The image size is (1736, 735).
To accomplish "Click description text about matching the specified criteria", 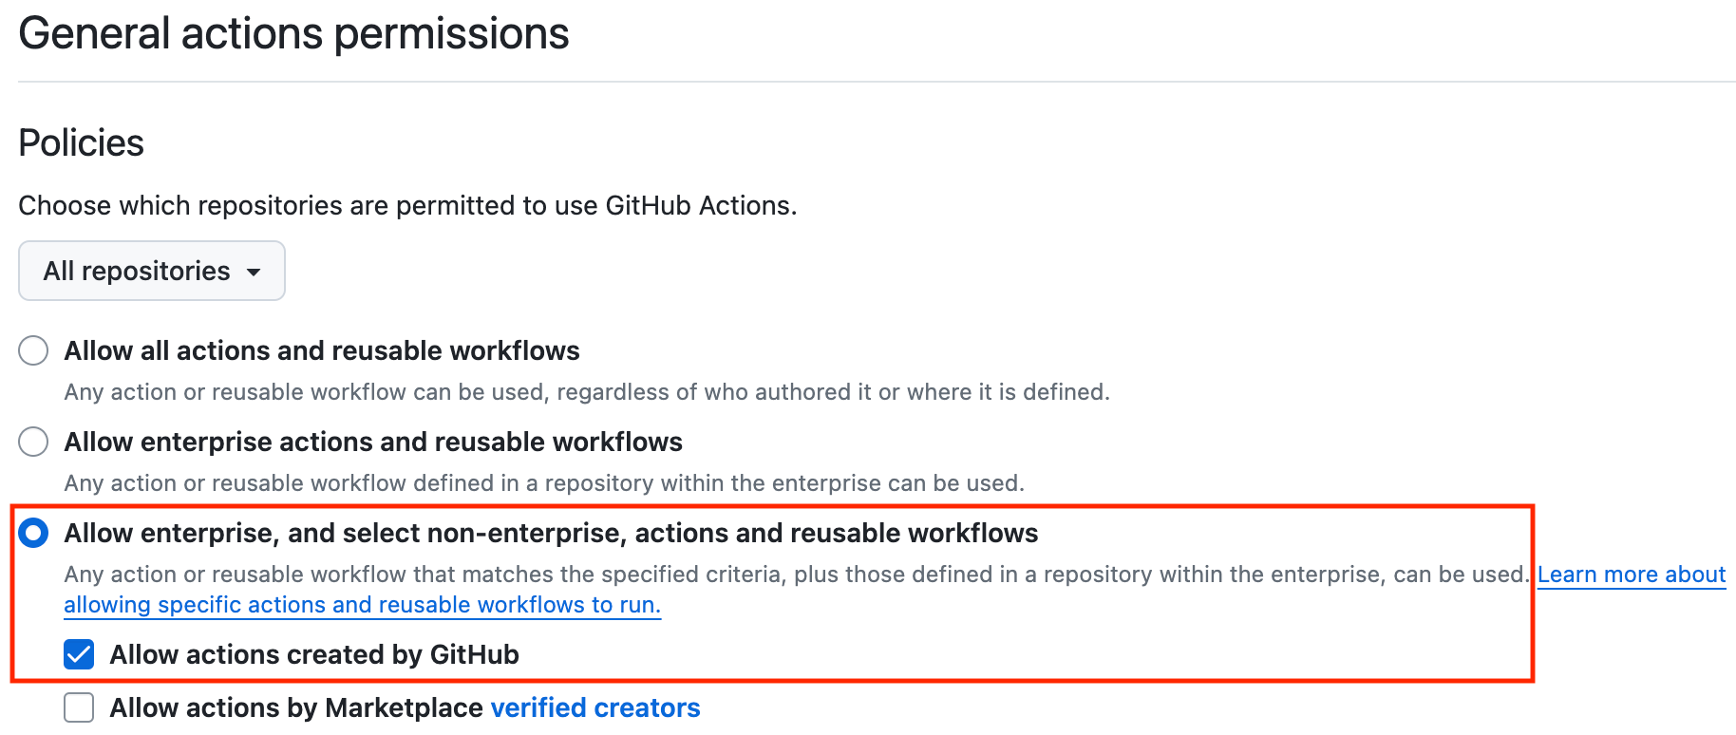I will tap(796, 575).
